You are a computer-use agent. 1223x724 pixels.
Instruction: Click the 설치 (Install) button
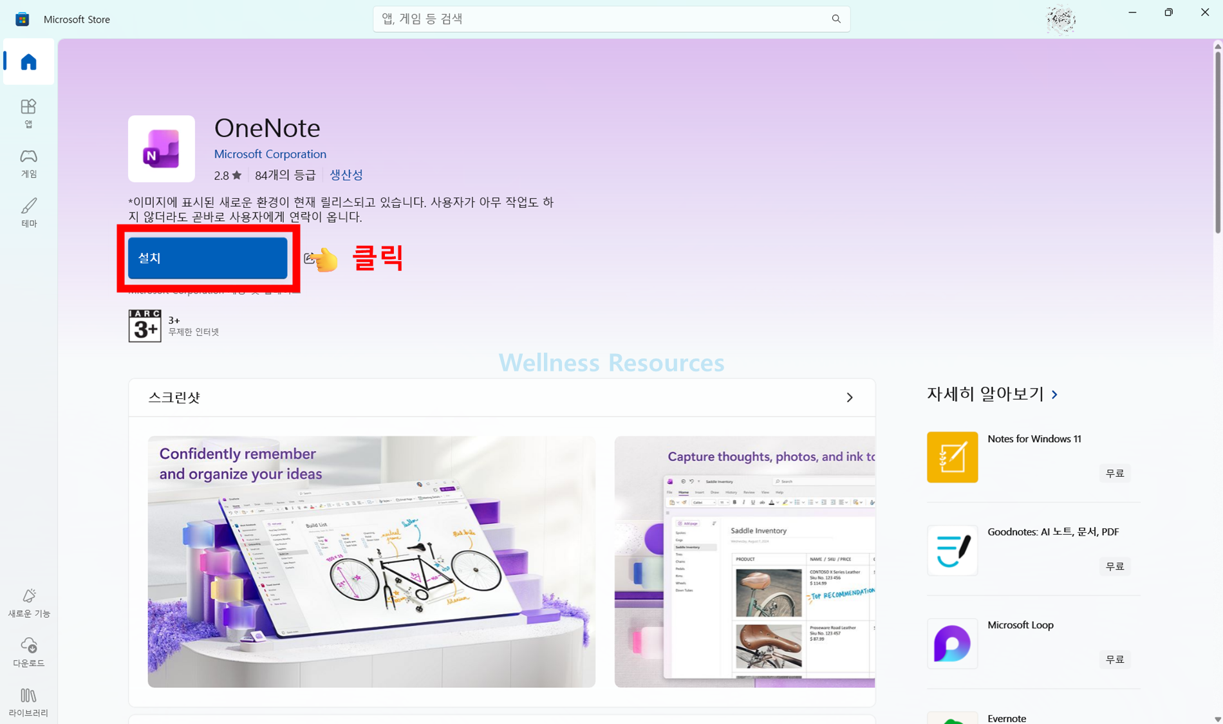click(x=207, y=258)
